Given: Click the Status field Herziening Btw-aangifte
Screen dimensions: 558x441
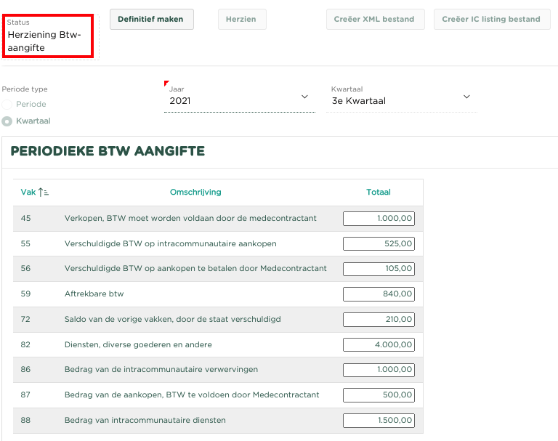Looking at the screenshot, I should (x=48, y=35).
